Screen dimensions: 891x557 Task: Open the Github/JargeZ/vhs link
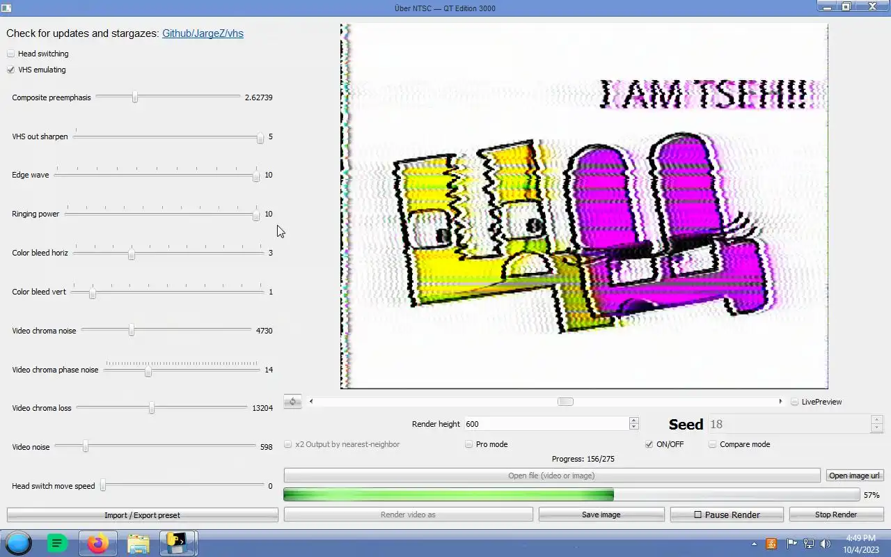(203, 33)
